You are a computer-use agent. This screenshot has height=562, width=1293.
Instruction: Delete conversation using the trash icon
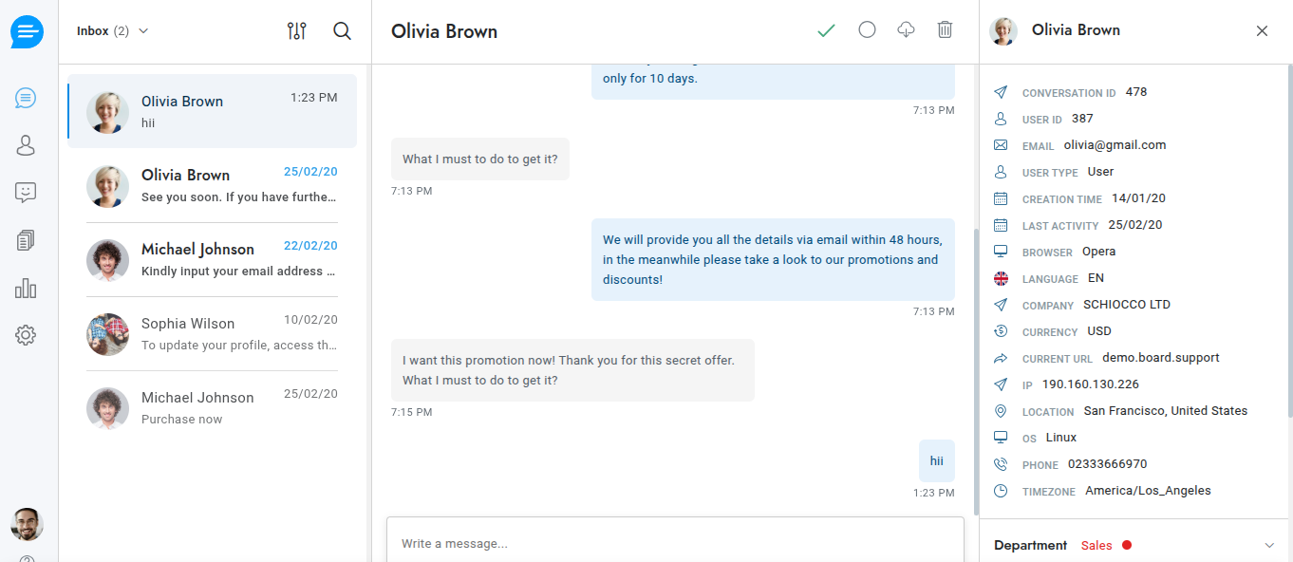pos(945,30)
